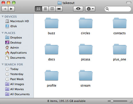The width and height of the screenshot is (133, 104).
Task: Select the docs folder icon
Action: (52, 49)
